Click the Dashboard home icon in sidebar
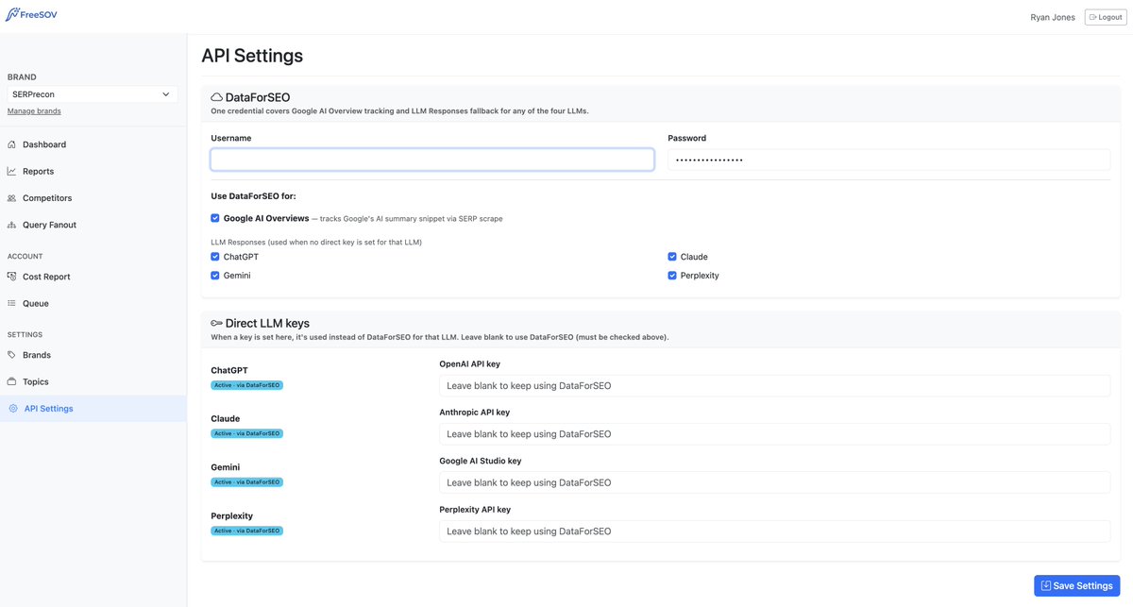The width and height of the screenshot is (1133, 607). 12,144
